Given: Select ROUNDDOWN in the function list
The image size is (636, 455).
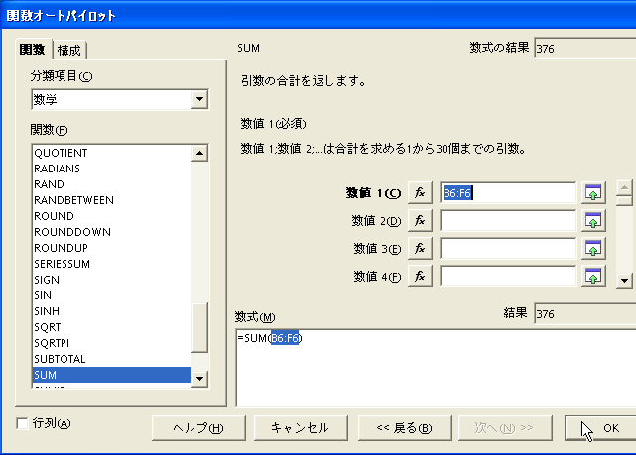Looking at the screenshot, I should pyautogui.click(x=111, y=232).
